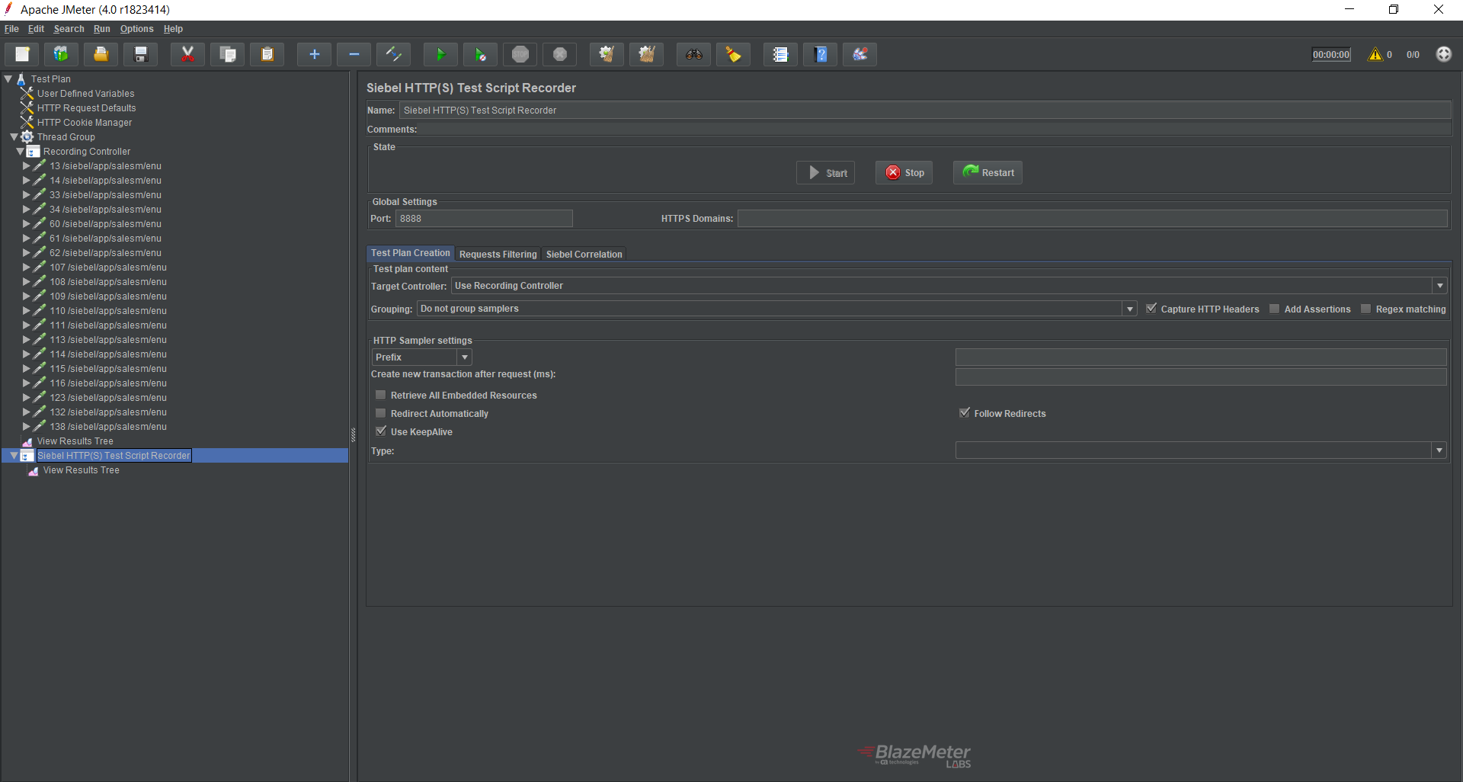
Task: Select the Test Plan Creation tab
Action: [x=410, y=253]
